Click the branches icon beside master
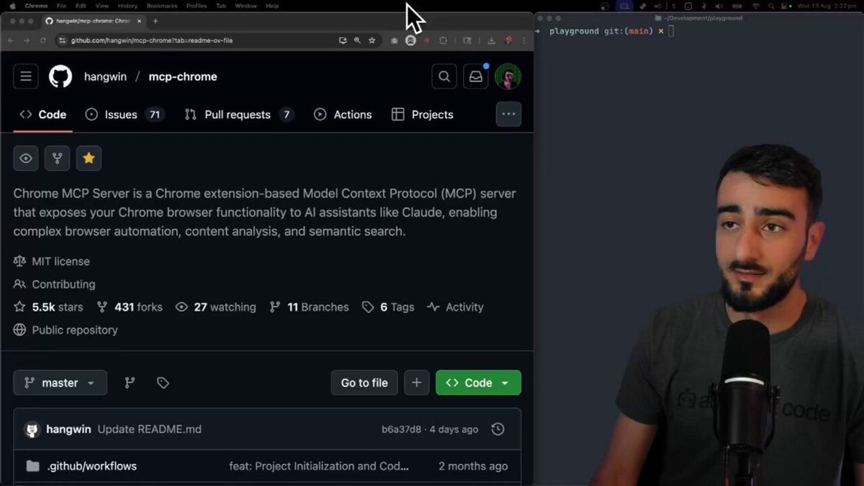The height and width of the screenshot is (486, 864). [130, 382]
